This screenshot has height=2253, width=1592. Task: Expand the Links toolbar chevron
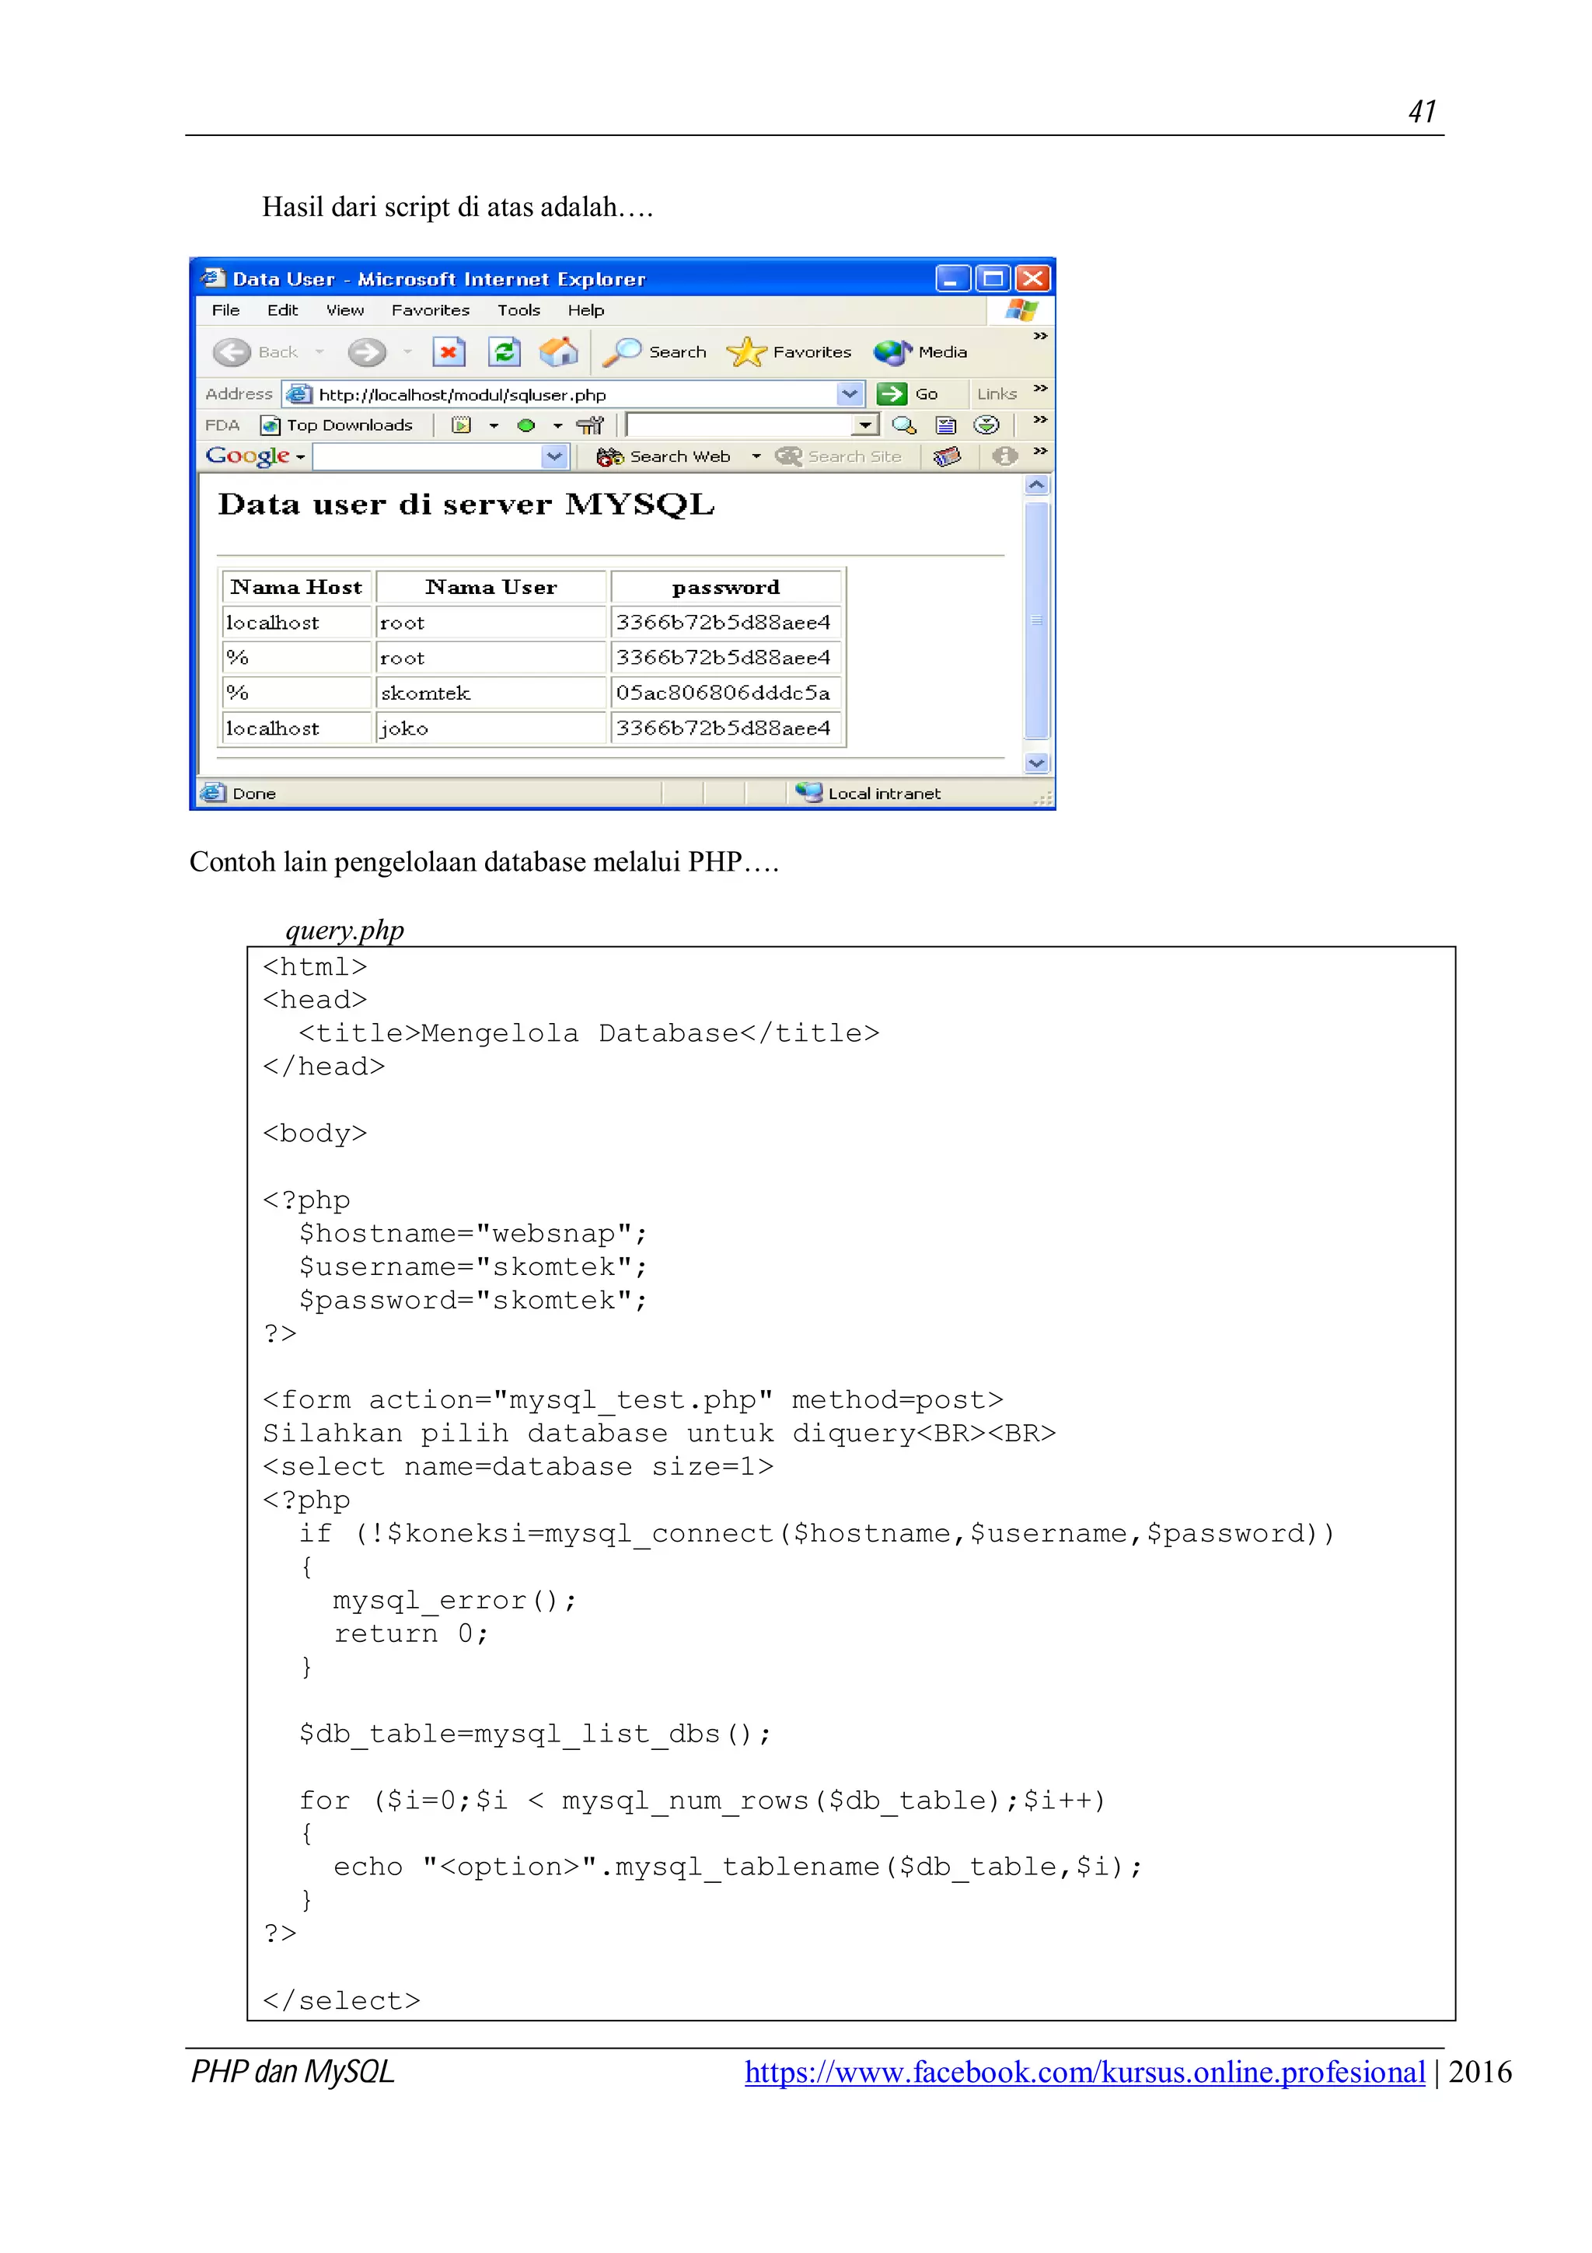coord(1041,389)
